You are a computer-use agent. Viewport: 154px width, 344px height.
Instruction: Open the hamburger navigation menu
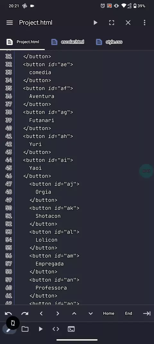(x=10, y=23)
